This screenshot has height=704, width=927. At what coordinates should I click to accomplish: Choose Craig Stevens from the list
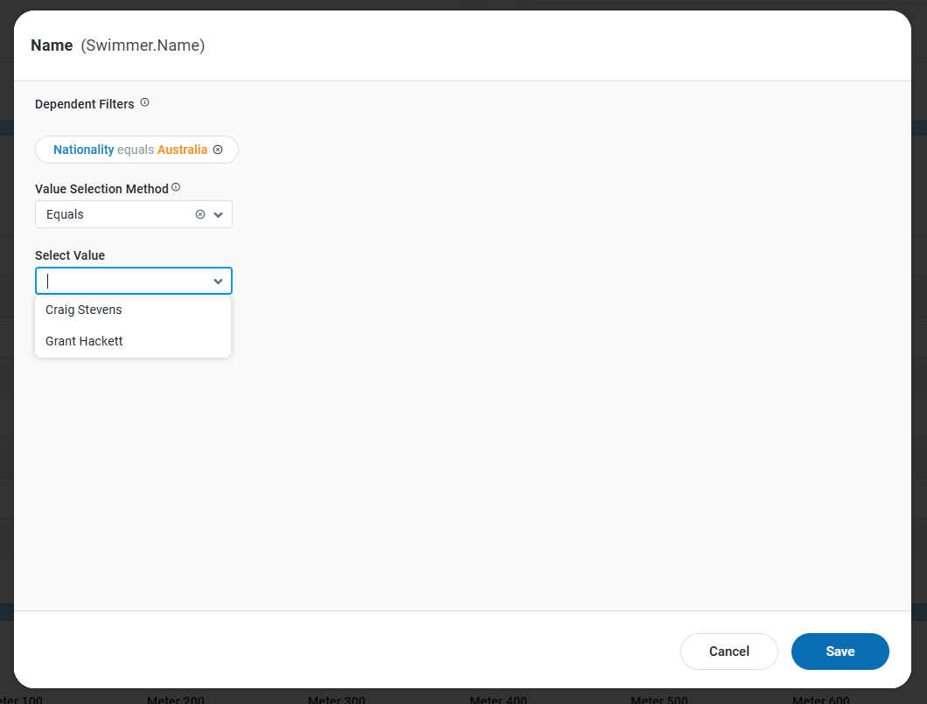tap(84, 310)
